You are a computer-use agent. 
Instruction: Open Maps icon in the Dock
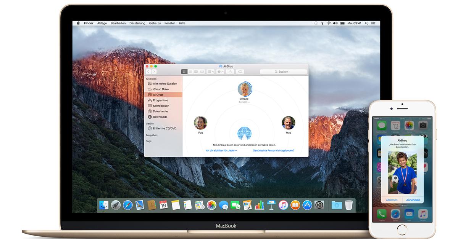coord(199,205)
